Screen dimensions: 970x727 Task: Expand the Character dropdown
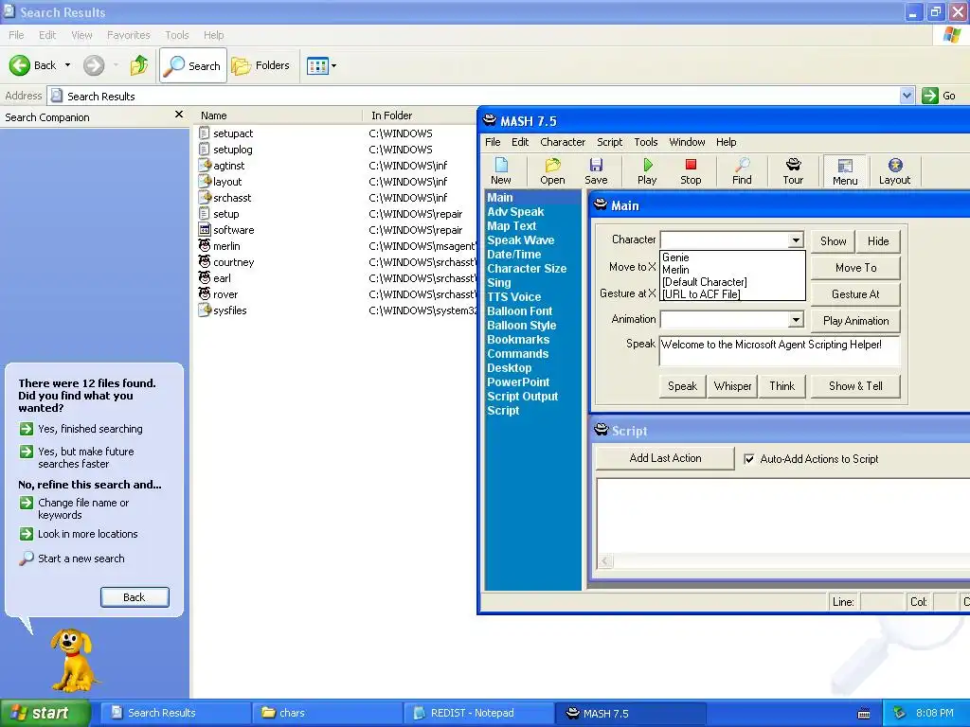tap(796, 239)
